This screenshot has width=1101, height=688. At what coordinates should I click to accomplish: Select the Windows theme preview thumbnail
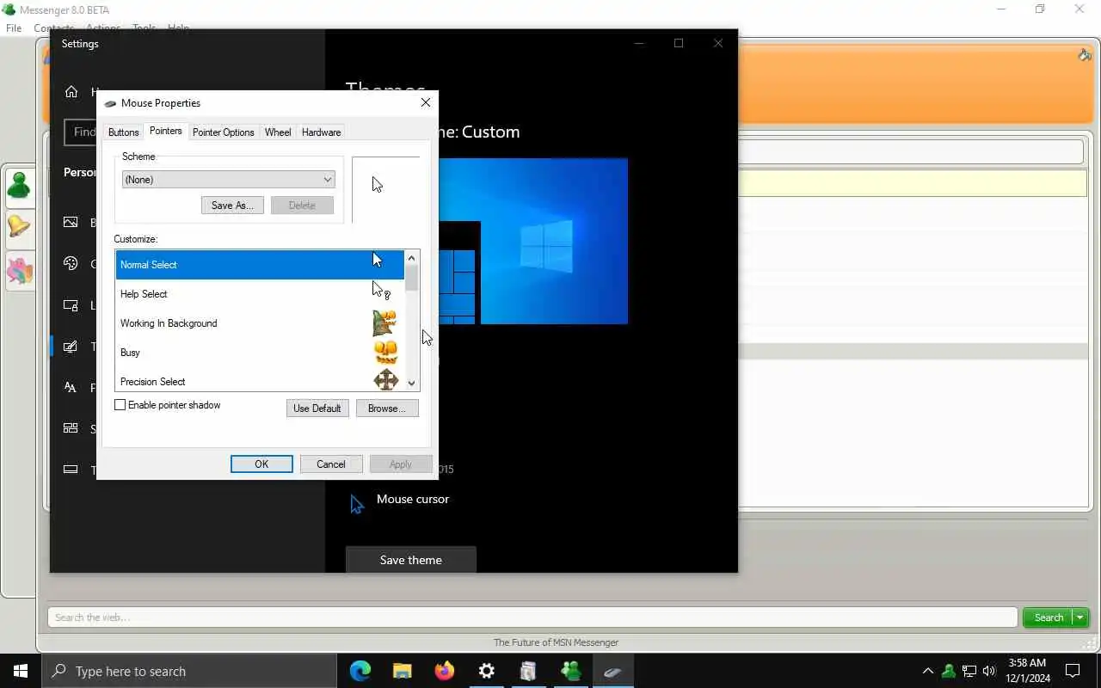pos(533,242)
